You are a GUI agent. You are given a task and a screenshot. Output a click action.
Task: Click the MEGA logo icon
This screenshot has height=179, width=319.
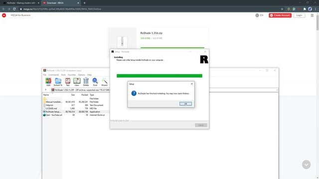[4, 15]
